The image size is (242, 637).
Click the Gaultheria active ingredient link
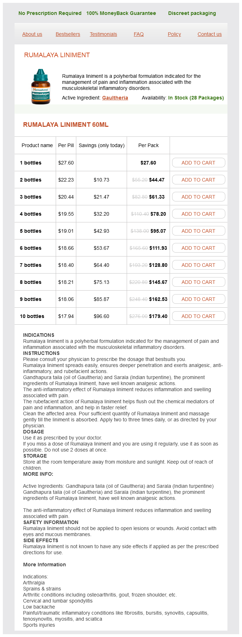click(x=115, y=98)
